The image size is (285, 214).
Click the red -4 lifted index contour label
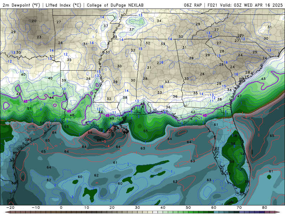[108, 146]
